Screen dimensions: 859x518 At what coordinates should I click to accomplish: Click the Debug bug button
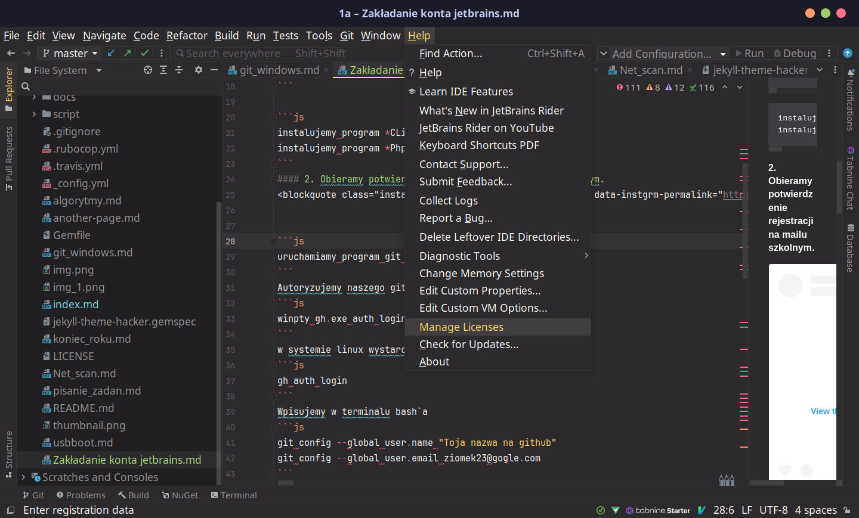(795, 54)
